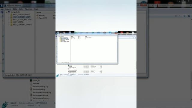The image size is (192, 108).
Task: Open Favoritos menu in large dimmed Registry Editor
Action: click(28, 9)
